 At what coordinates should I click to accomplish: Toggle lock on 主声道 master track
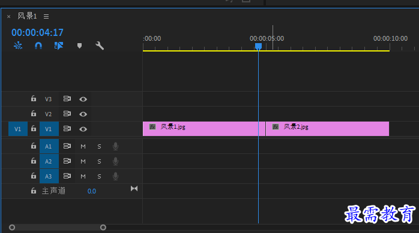pos(34,190)
